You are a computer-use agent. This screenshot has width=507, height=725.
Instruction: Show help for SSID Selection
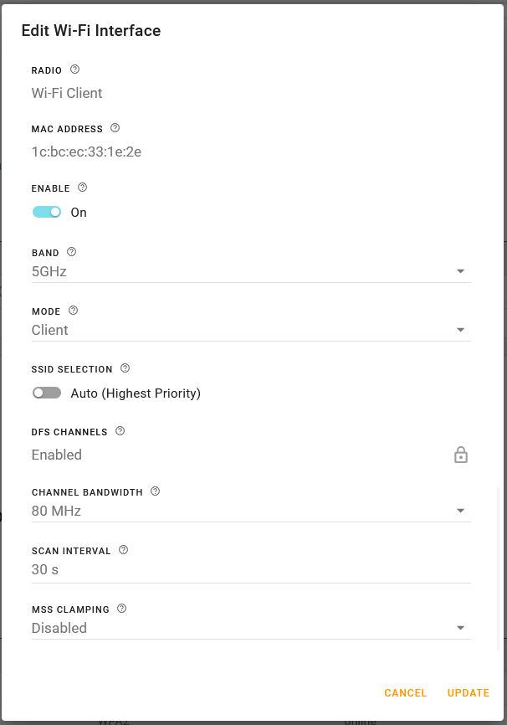125,368
